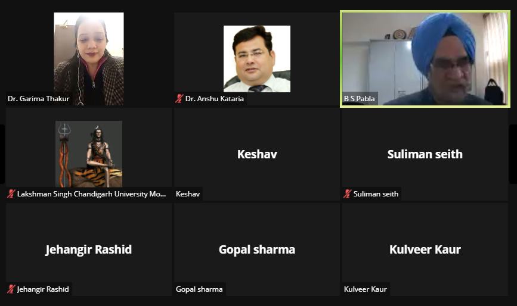This screenshot has height=306, width=517.
Task: Select Dr. Garima Thakur's video tile
Action: pos(89,59)
